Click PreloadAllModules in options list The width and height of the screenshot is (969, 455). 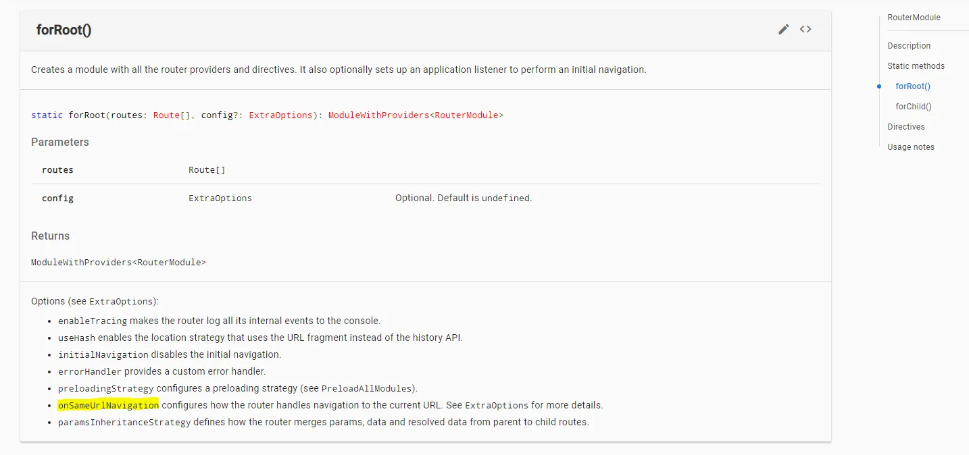[368, 389]
